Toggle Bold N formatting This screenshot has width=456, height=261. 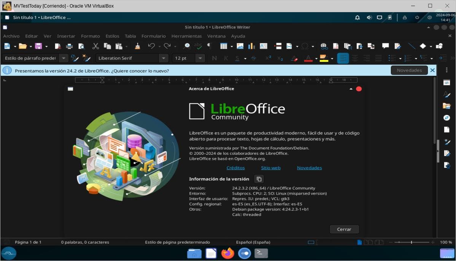pos(214,58)
